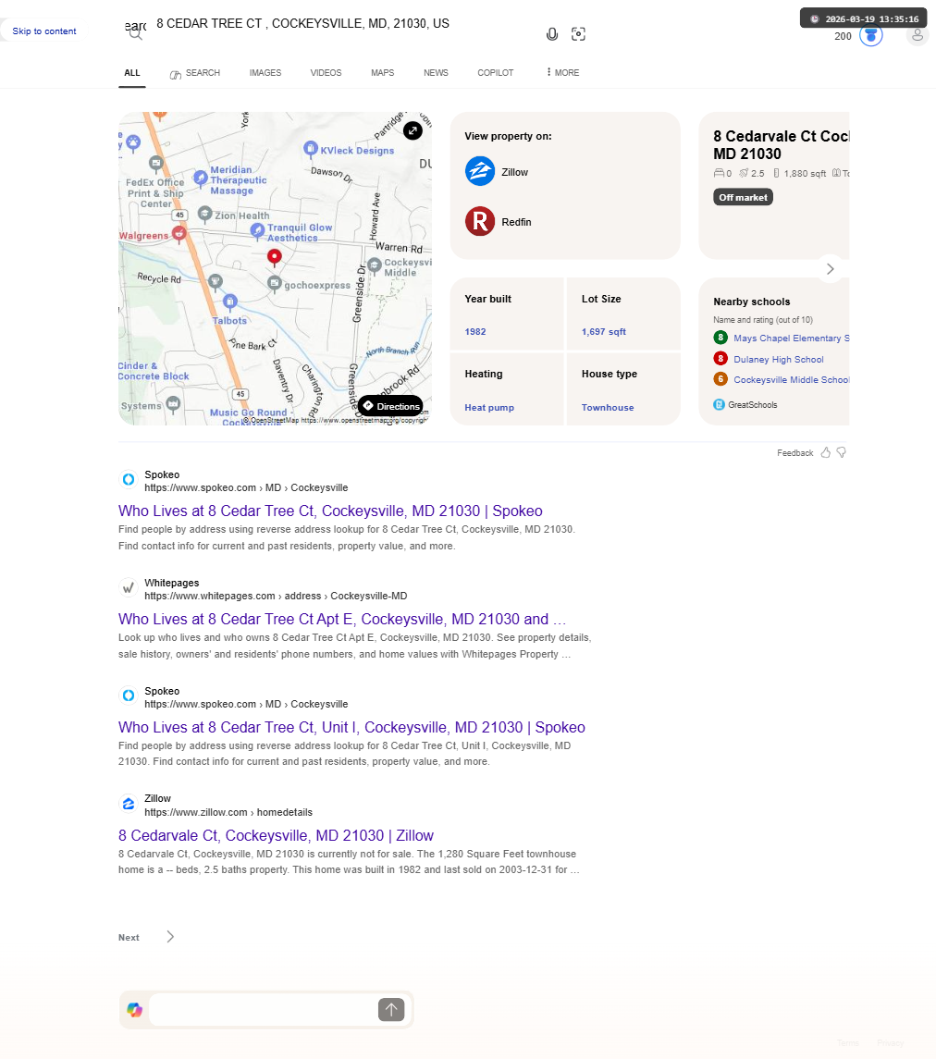This screenshot has height=1059, width=936.
Task: Open the MORE menu dropdown
Action: coord(562,72)
